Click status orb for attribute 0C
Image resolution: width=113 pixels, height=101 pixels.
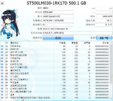2,67
